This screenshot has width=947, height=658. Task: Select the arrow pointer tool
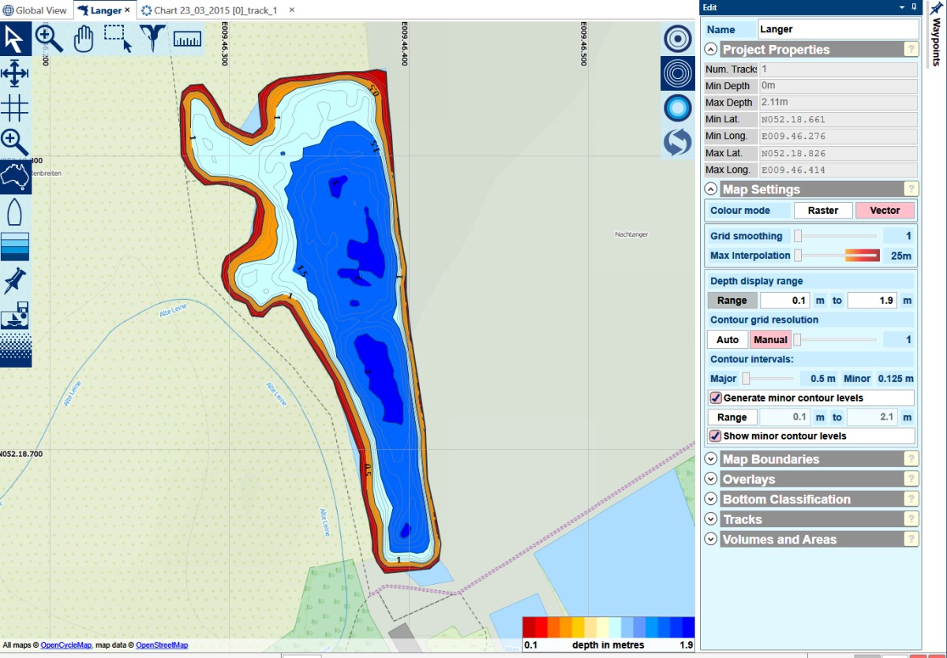tap(15, 39)
